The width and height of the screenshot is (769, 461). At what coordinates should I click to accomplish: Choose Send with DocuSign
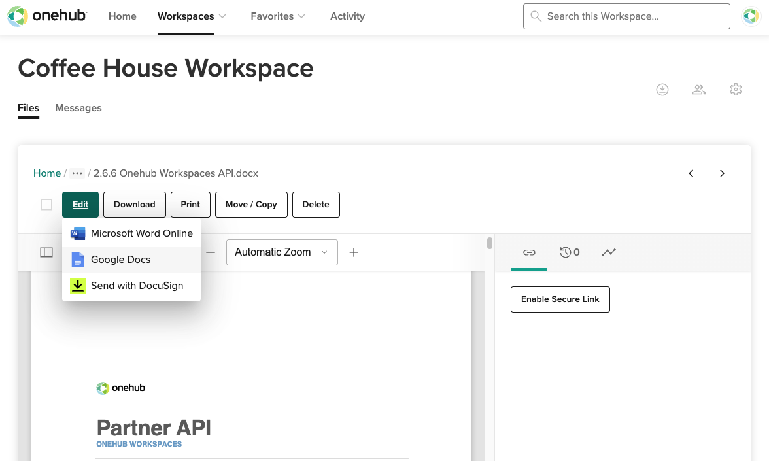point(131,285)
